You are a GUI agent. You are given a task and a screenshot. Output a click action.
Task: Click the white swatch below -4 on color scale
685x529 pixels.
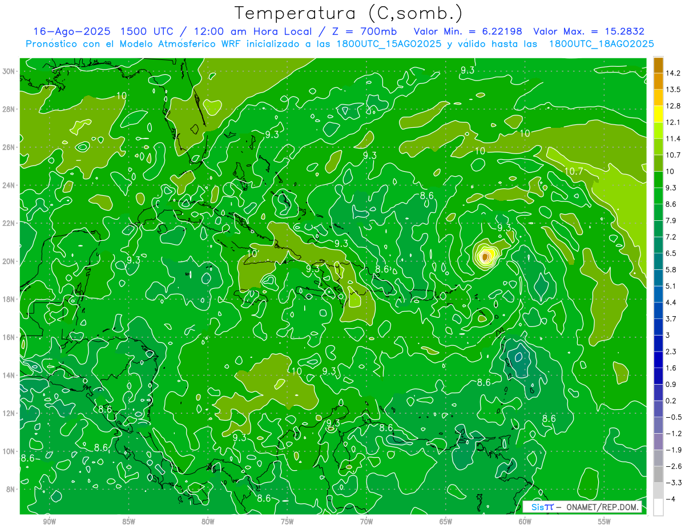[658, 507]
